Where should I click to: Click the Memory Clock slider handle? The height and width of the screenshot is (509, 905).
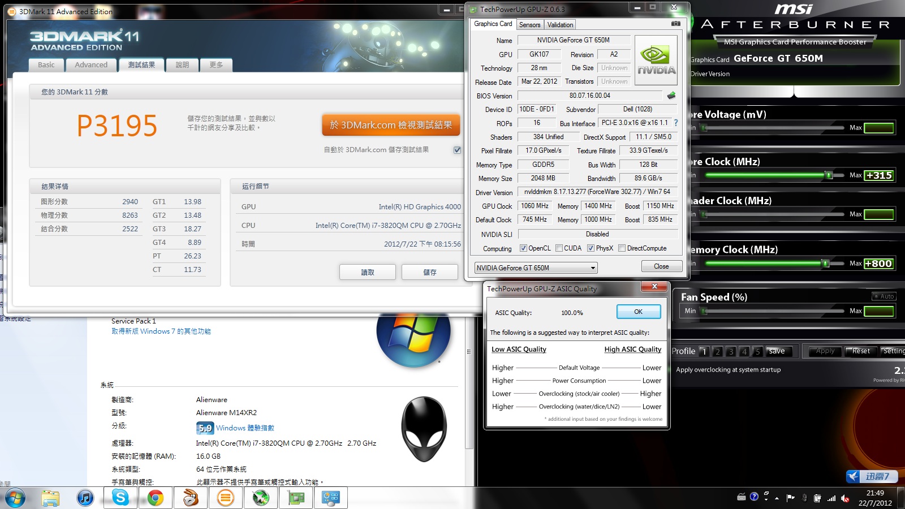(826, 264)
